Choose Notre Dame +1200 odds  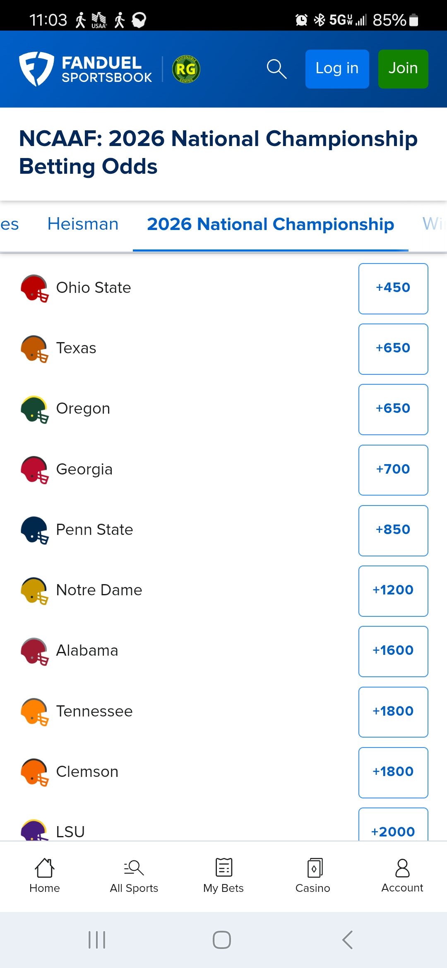pyautogui.click(x=393, y=591)
